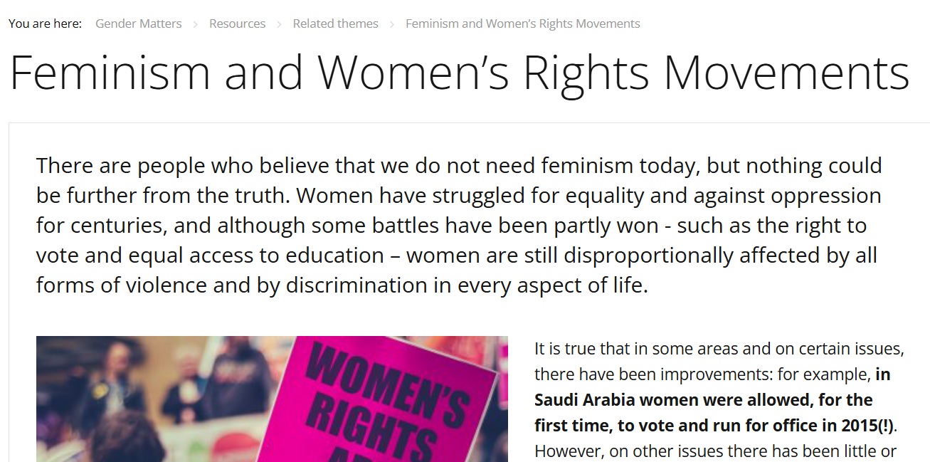The image size is (930, 462).
Task: Click the 'You are here:' label
Action: click(45, 23)
